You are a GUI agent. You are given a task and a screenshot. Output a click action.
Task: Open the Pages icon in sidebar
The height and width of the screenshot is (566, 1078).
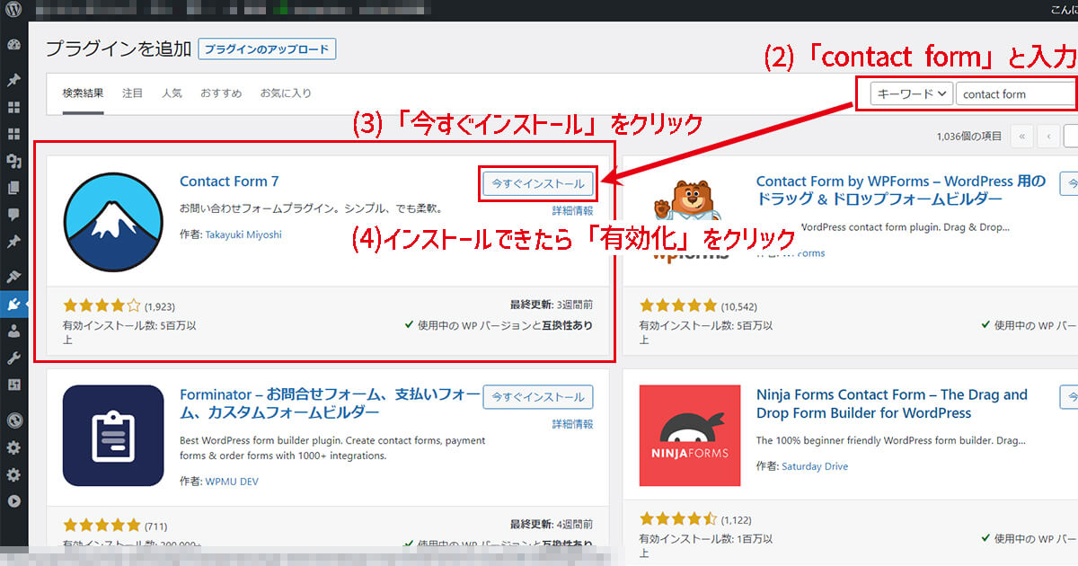pos(13,188)
